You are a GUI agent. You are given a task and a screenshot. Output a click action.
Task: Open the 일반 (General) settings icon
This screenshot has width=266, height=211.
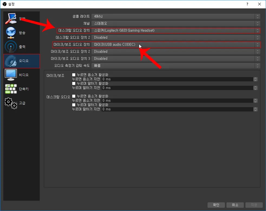coord(11,18)
